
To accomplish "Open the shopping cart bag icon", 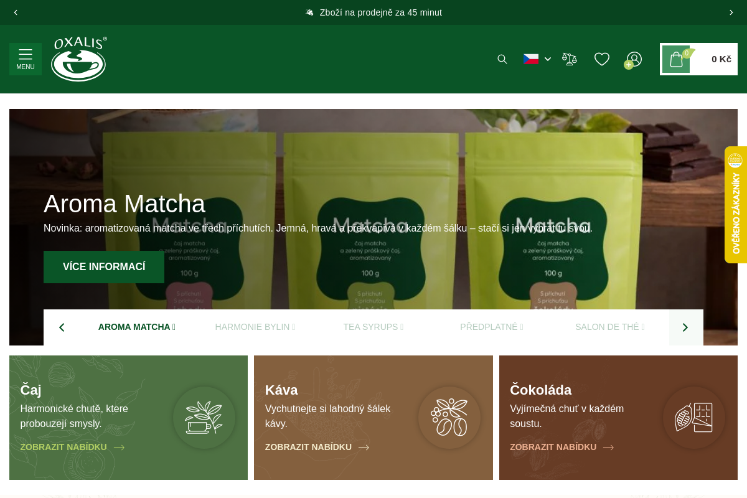I will point(676,59).
